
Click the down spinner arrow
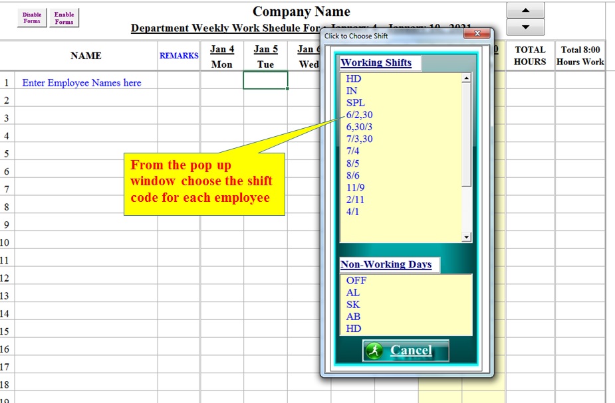tap(525, 27)
